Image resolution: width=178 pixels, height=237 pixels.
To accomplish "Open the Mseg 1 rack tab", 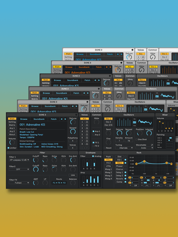I will (108, 169).
